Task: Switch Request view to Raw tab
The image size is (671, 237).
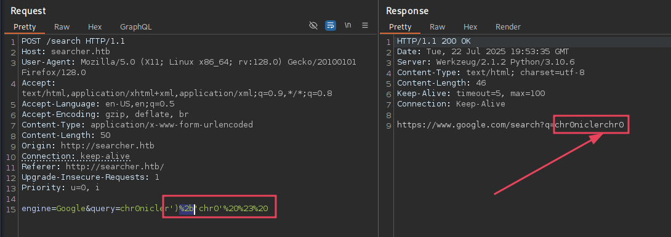Action: coord(62,27)
